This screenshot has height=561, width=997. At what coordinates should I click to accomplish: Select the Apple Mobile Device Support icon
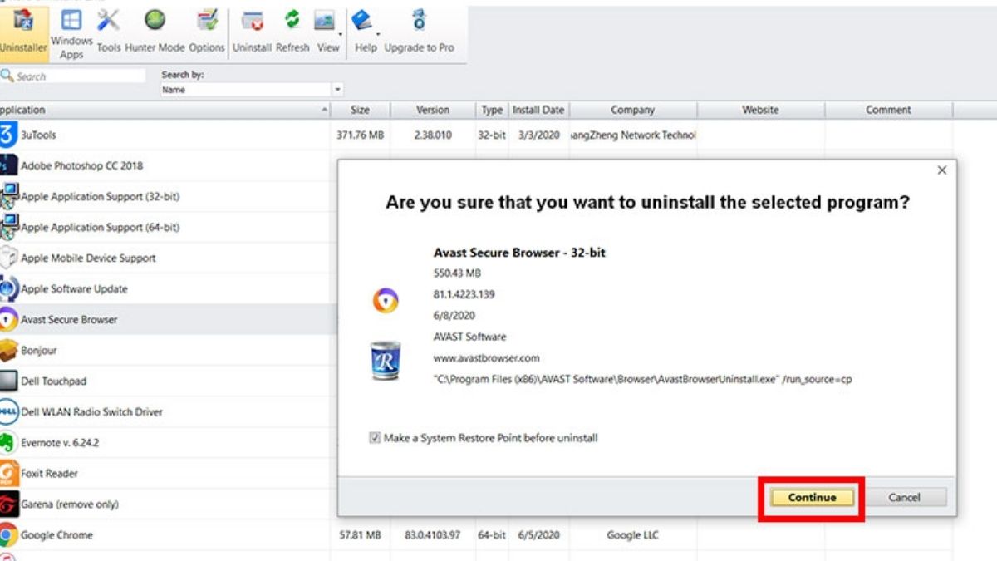point(8,258)
